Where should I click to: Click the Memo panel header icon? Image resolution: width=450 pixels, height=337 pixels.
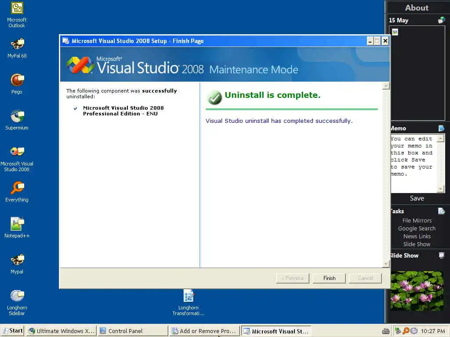[441, 128]
